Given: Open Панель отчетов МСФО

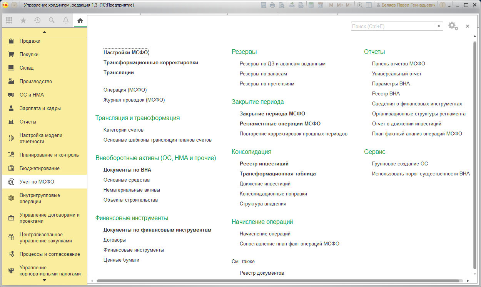Looking at the screenshot, I should [399, 64].
